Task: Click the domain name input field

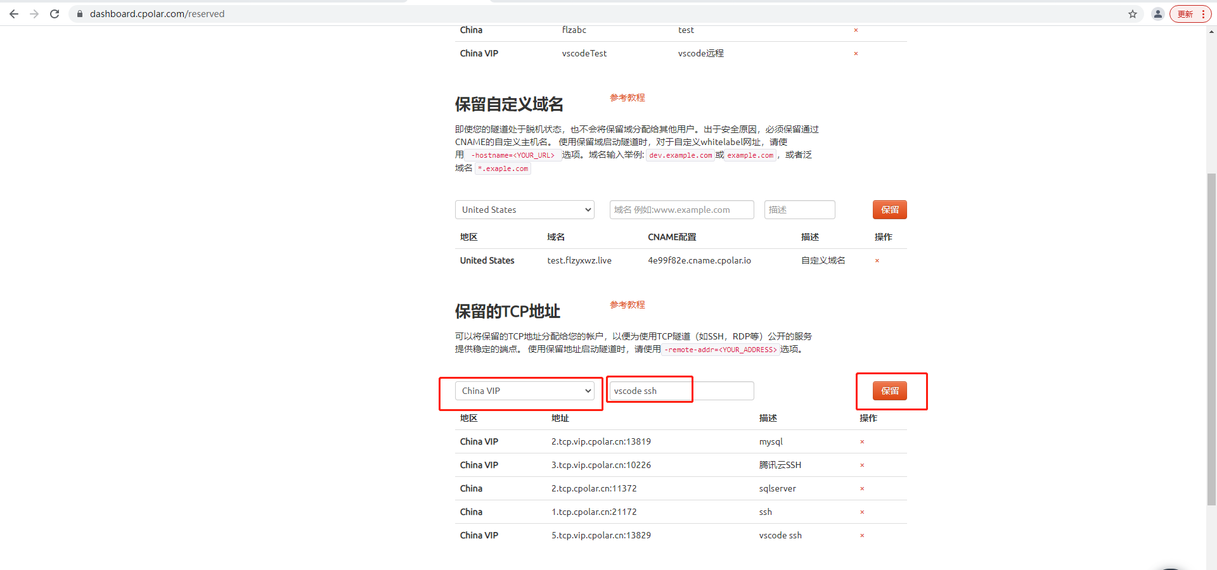Action: (x=682, y=210)
